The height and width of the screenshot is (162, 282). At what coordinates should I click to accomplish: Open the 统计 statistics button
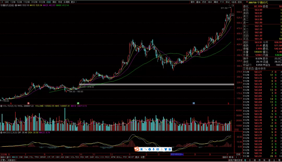pyautogui.click(x=210, y=2)
